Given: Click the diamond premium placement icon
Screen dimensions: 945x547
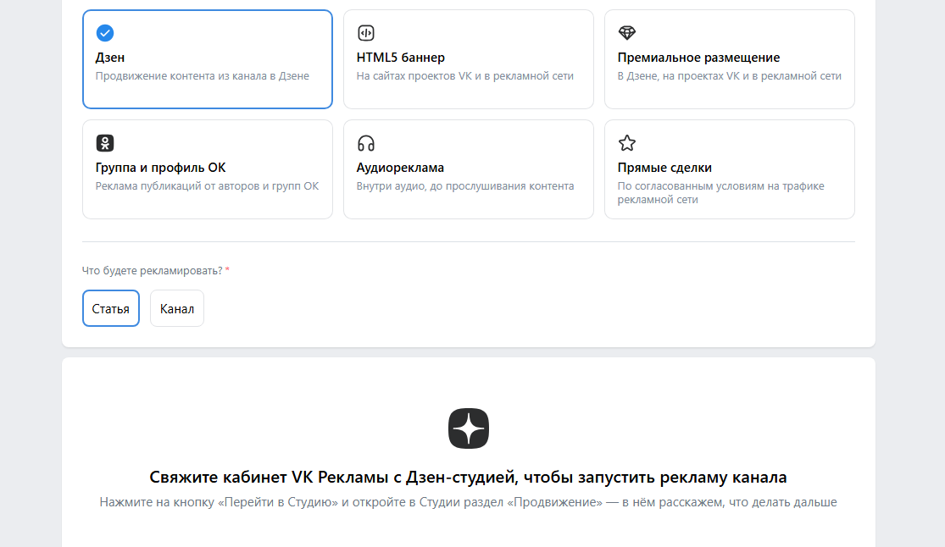Looking at the screenshot, I should tap(627, 33).
